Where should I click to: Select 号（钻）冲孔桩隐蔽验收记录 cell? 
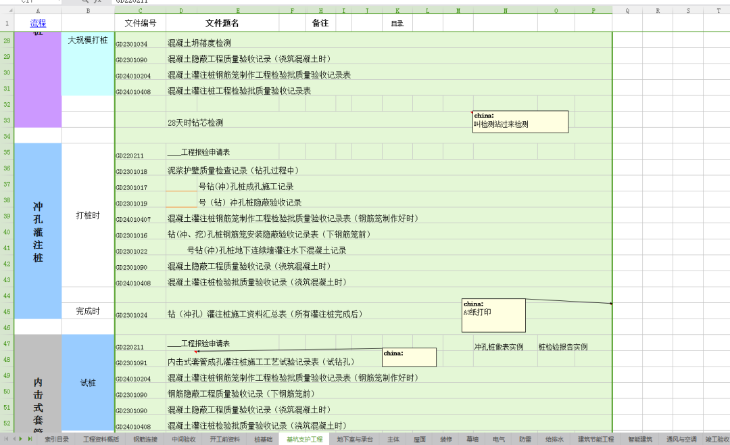pos(250,202)
